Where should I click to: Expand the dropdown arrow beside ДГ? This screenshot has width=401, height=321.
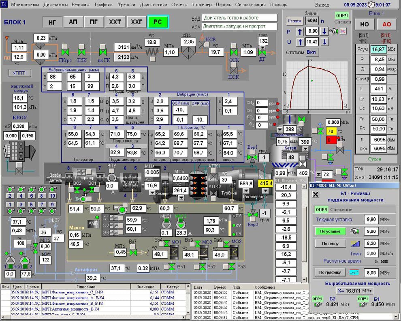pos(263,48)
